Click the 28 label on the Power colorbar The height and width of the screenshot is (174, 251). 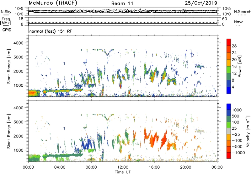pyautogui.click(x=234, y=46)
